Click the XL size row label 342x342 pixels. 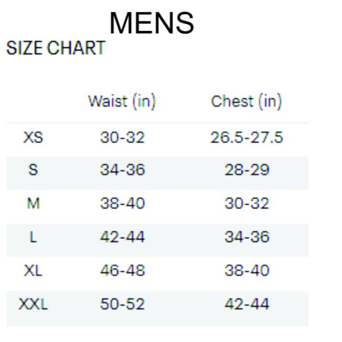(33, 270)
